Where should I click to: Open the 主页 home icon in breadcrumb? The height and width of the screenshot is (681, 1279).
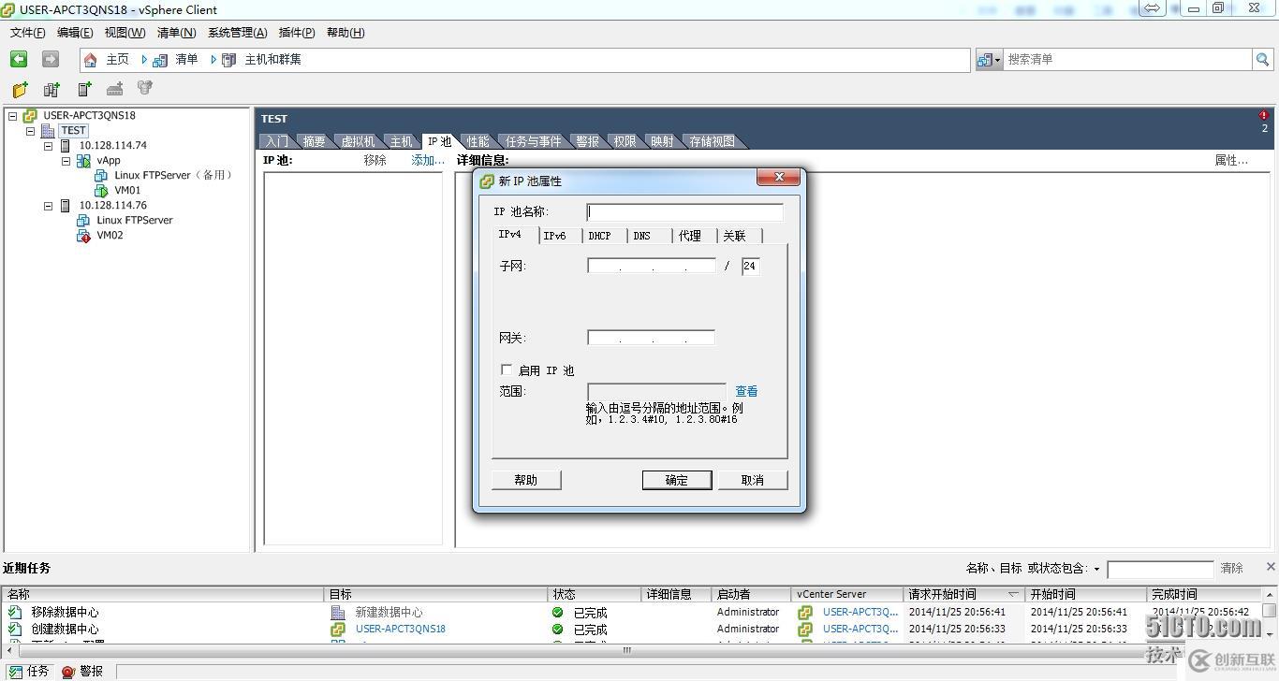91,60
